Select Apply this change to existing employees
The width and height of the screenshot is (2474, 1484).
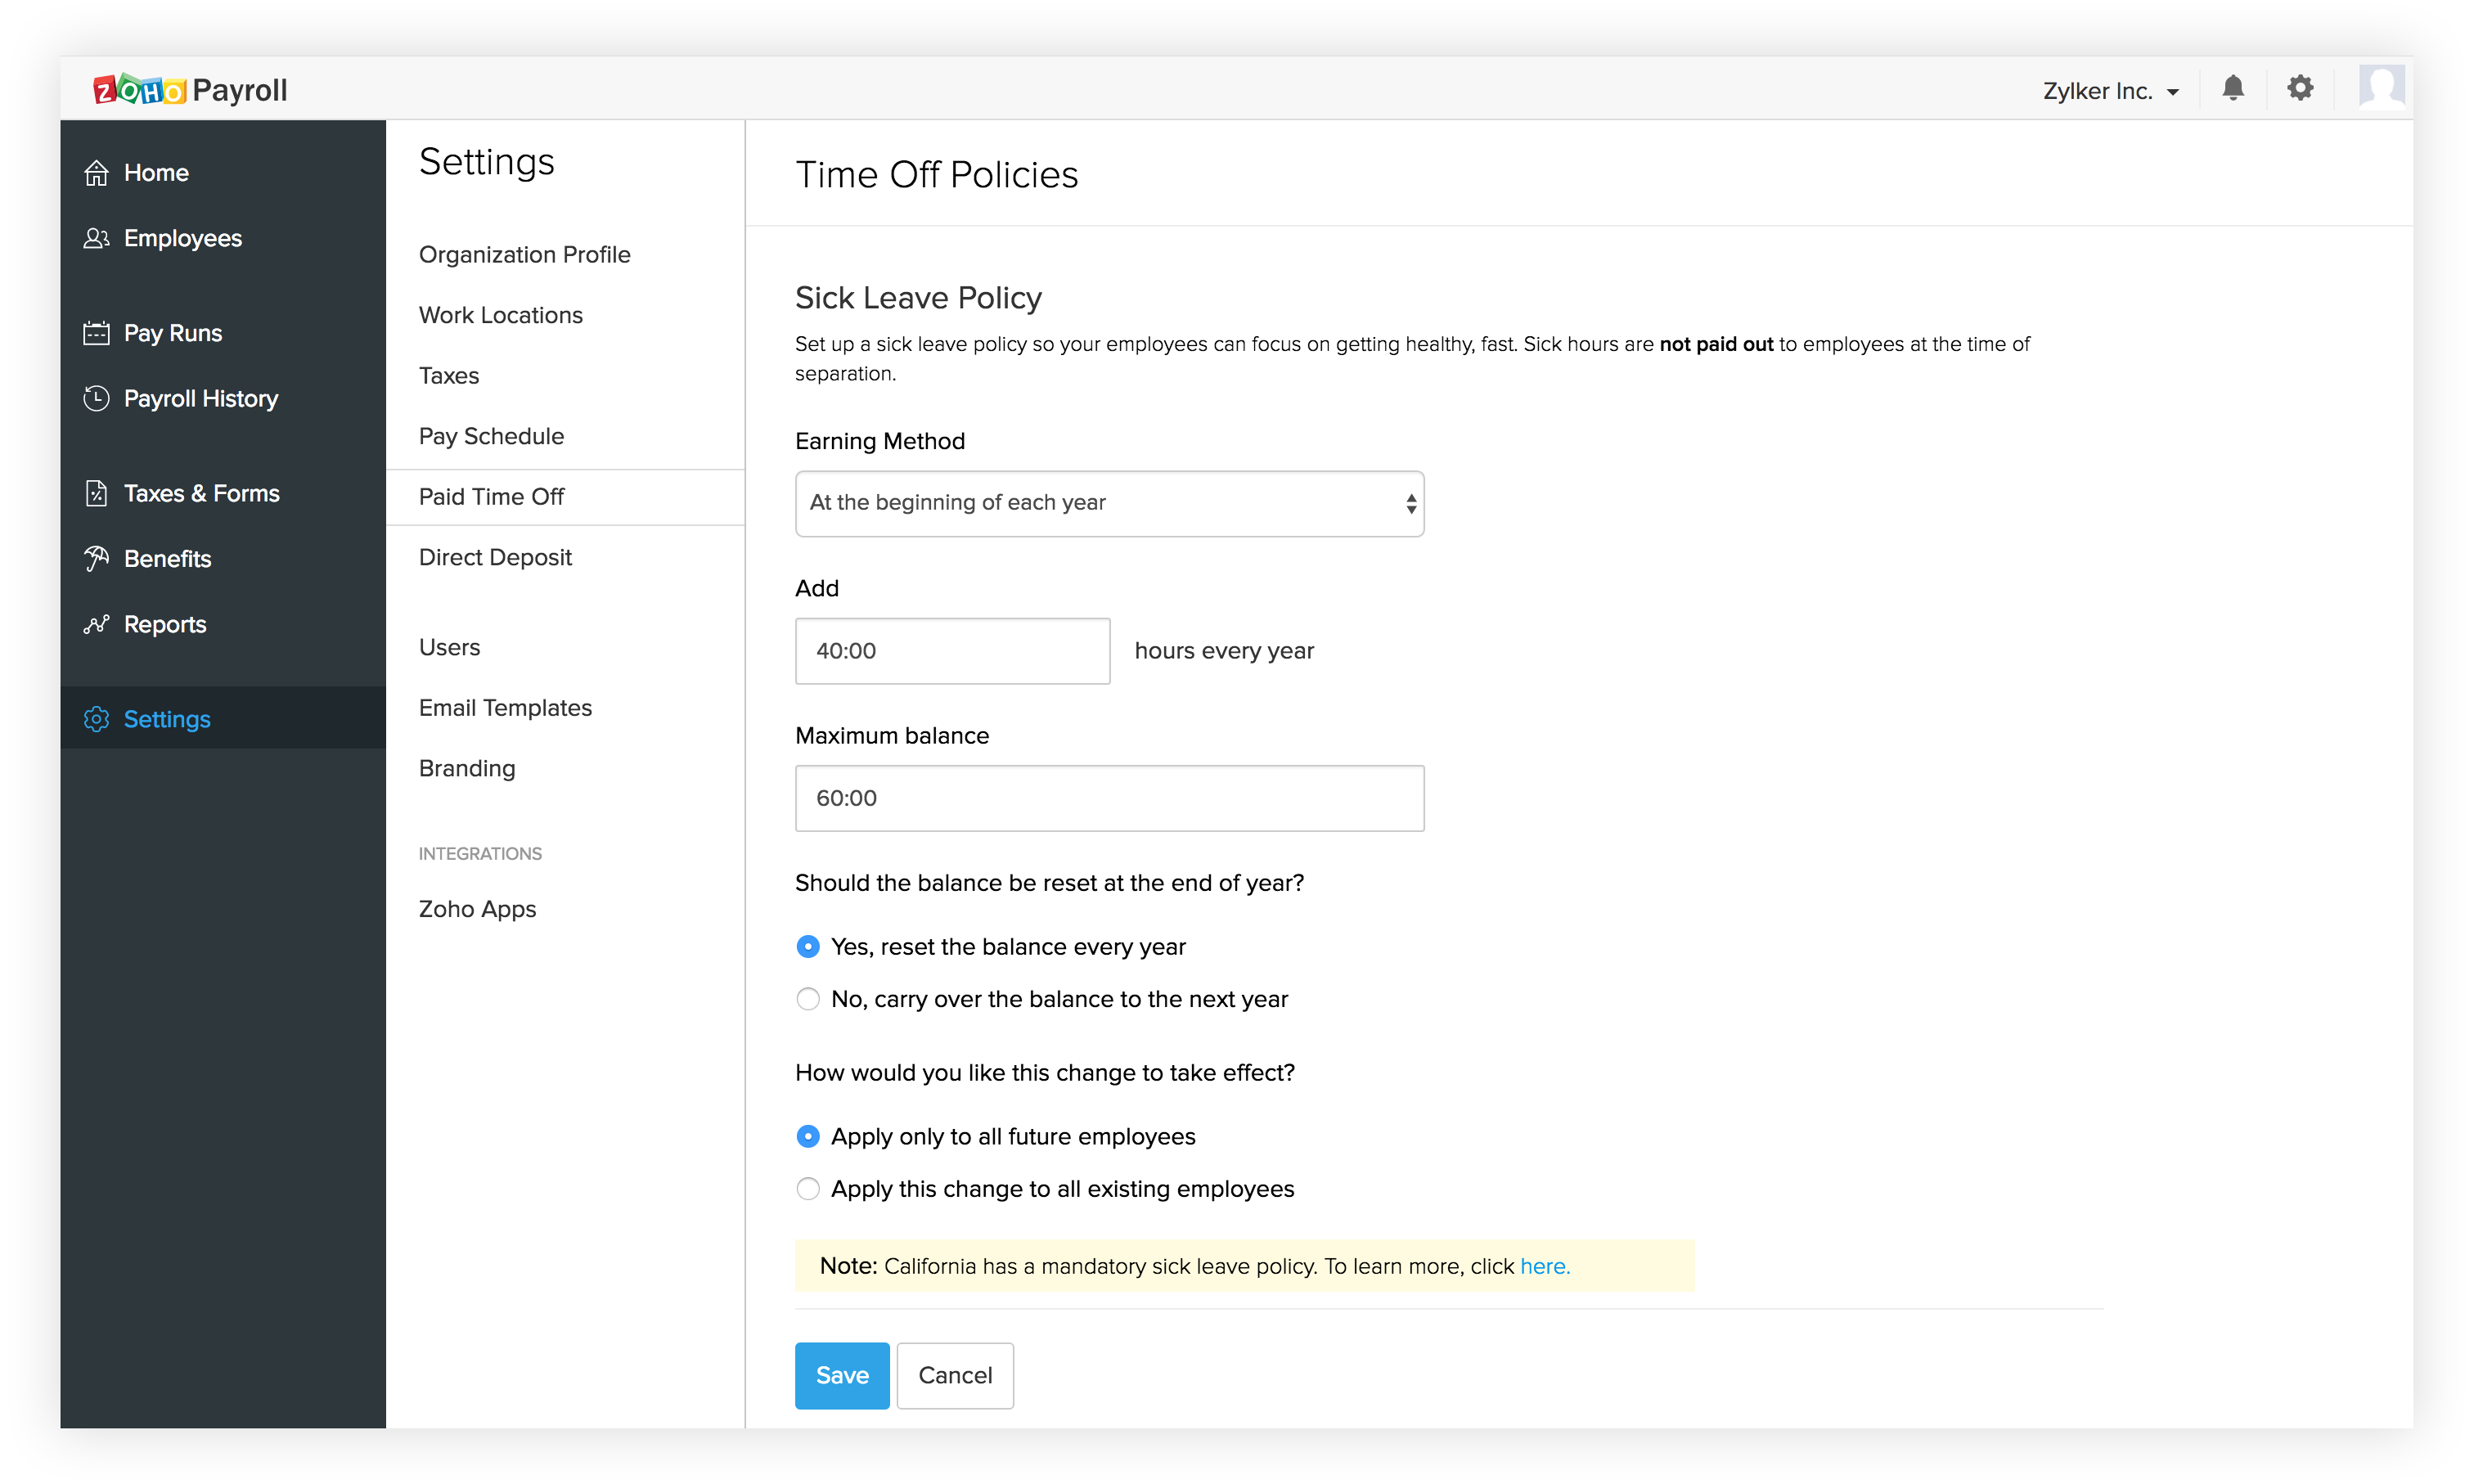tap(808, 1189)
